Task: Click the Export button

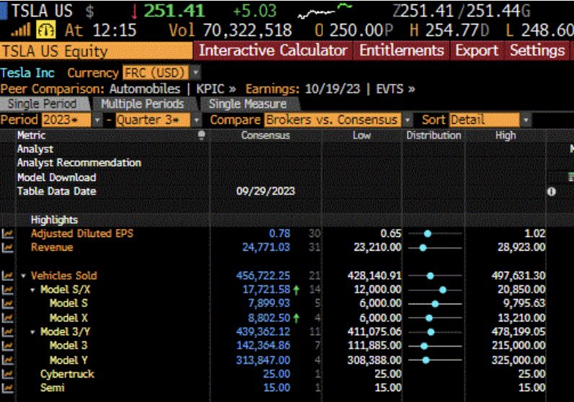Action: click(x=477, y=50)
